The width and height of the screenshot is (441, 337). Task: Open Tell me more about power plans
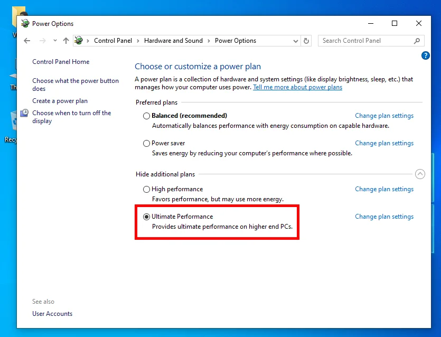click(x=297, y=87)
